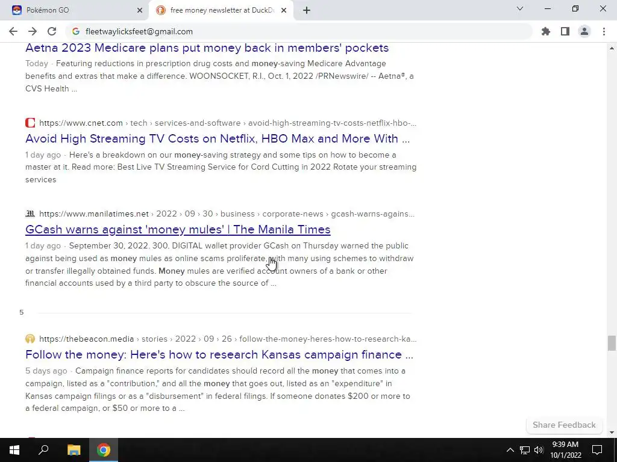Open the taskbar clock showing 9:39 AM
617x462 pixels.
click(565, 450)
